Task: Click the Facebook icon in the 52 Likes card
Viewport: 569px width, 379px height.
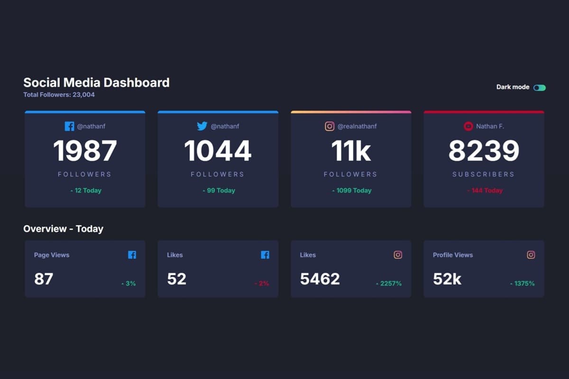Action: pos(265,255)
